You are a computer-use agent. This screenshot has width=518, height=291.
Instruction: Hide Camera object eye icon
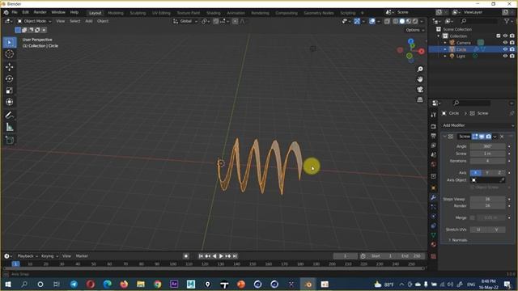[505, 43]
